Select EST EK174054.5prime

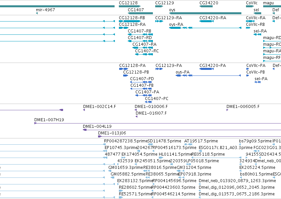click(123, 158)
